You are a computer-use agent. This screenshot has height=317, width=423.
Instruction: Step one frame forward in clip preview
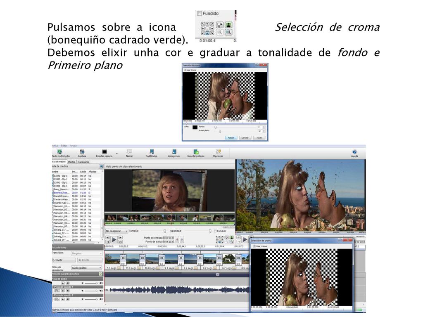(120, 237)
